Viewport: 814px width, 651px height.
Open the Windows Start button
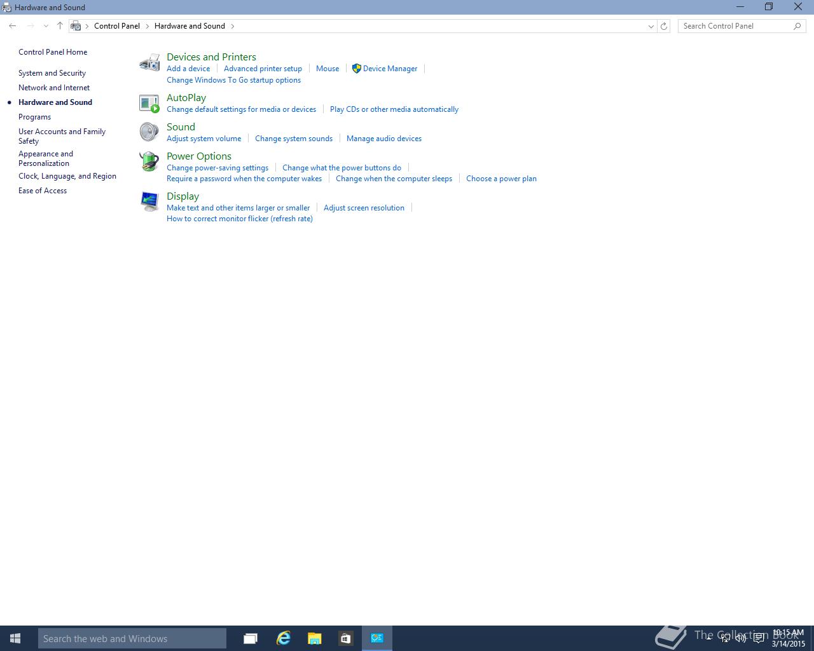[15, 638]
